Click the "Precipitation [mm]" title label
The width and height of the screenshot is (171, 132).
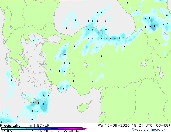pos(18,126)
